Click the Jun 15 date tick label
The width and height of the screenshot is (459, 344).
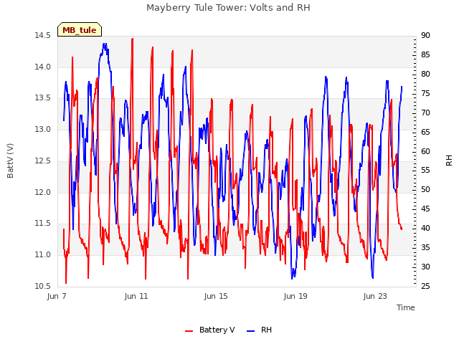[216, 296]
